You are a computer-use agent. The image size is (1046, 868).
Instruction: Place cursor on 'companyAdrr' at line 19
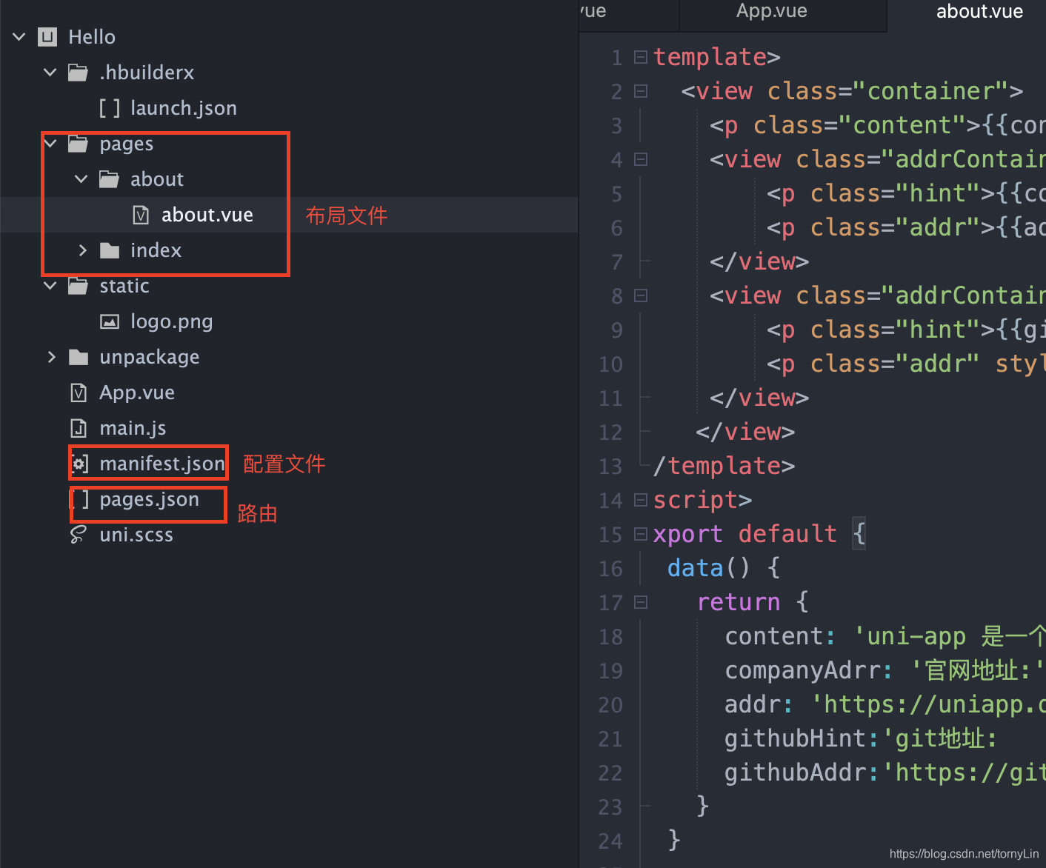pos(802,670)
